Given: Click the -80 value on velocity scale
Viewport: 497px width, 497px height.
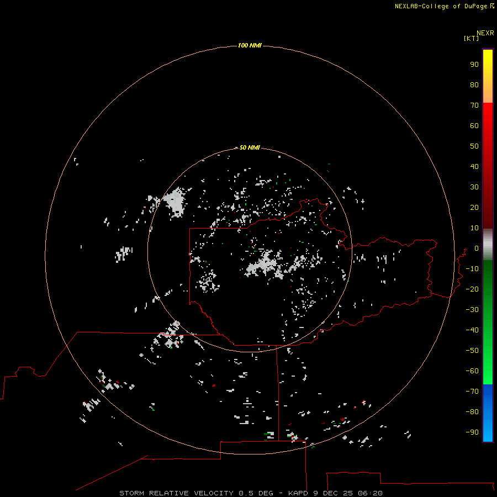Looking at the screenshot, I should [472, 412].
